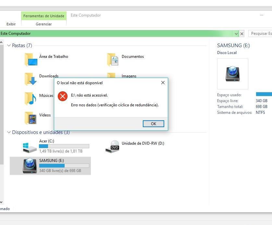Click the Vídeos label
The height and width of the screenshot is (225, 272).
(45, 115)
